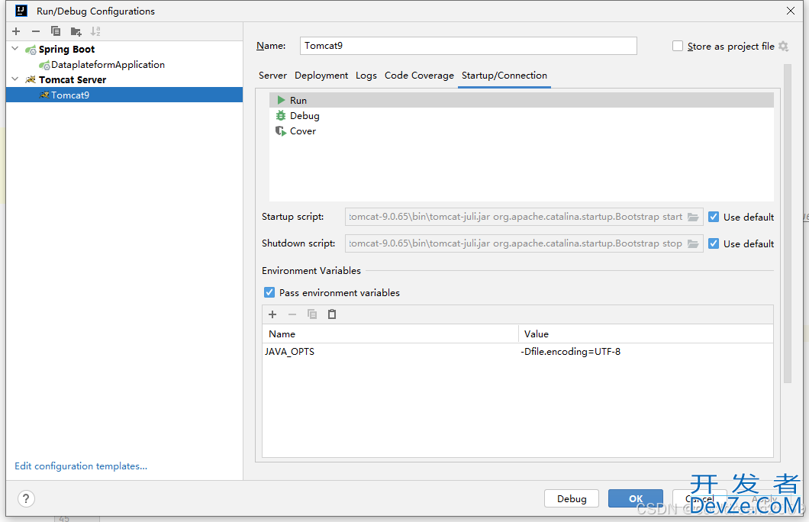
Task: Click the Name column header
Action: (x=390, y=334)
